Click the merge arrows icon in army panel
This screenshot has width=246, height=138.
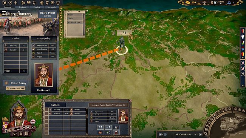click(108, 132)
